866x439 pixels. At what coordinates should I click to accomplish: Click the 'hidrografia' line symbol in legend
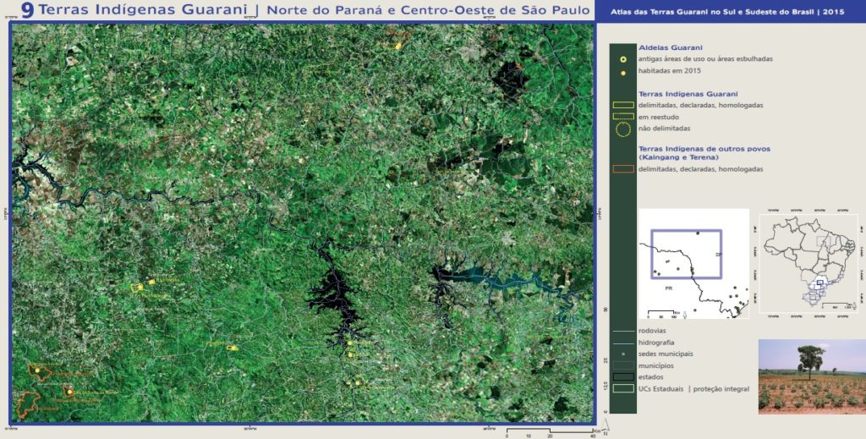click(623, 343)
